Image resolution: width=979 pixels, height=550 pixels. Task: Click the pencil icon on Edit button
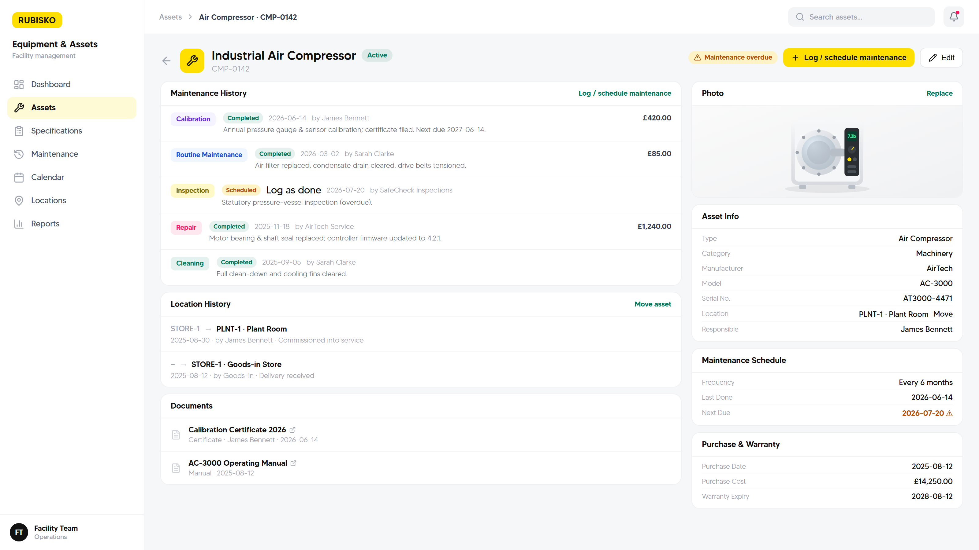pos(932,58)
